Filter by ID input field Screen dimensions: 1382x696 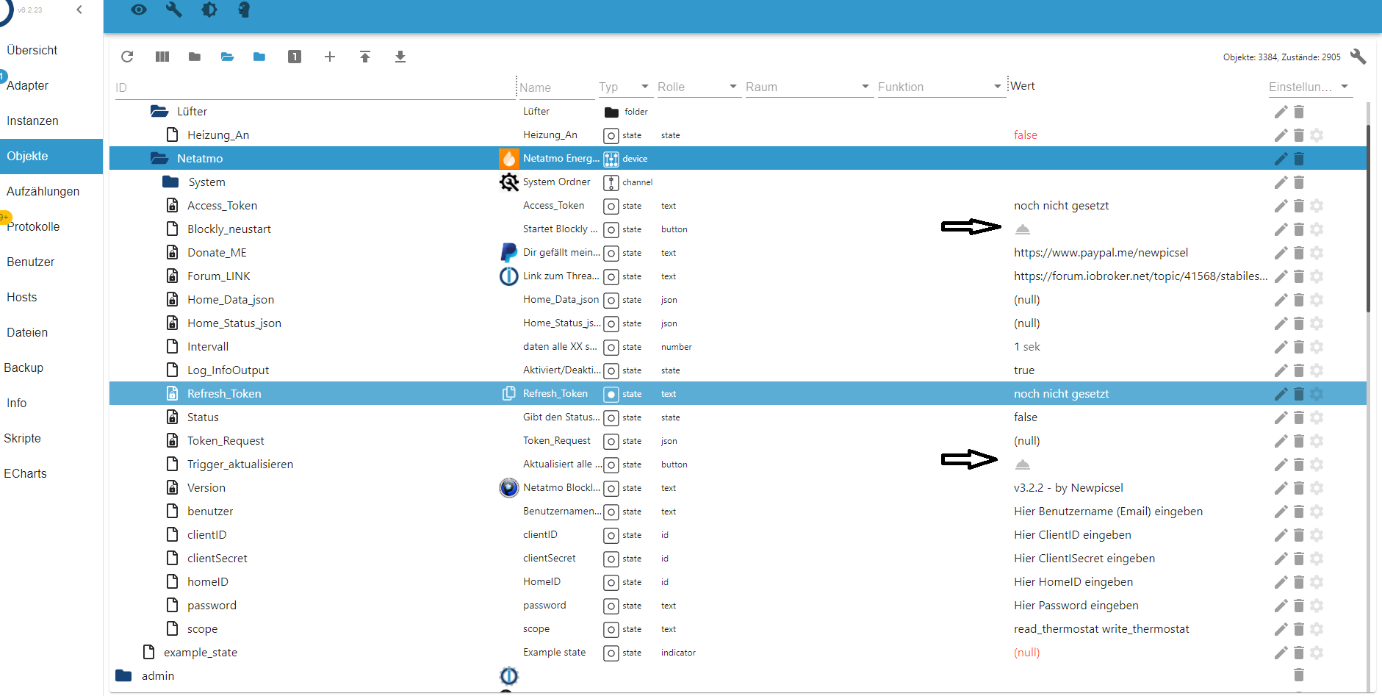[314, 87]
